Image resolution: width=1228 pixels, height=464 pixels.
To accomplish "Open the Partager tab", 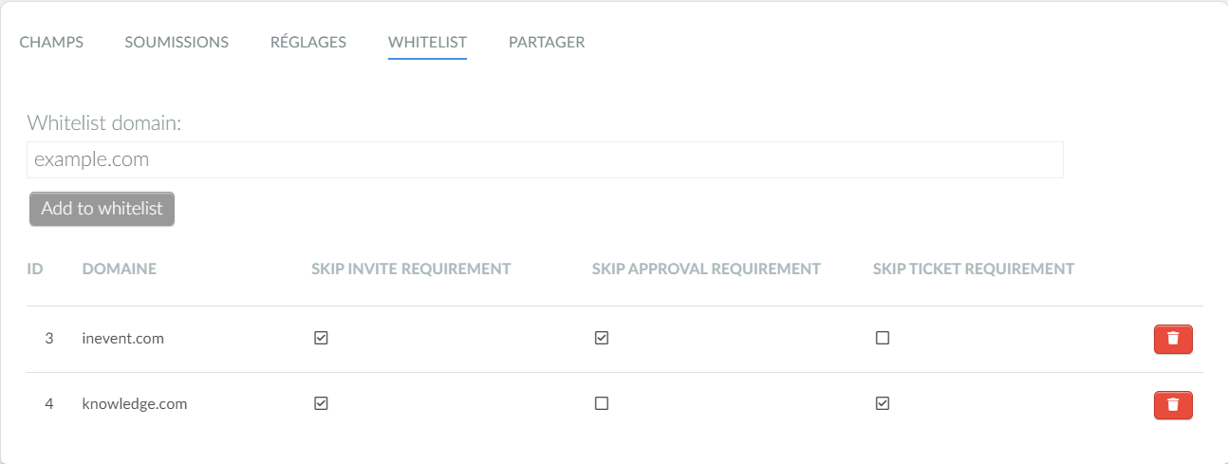I will [547, 42].
